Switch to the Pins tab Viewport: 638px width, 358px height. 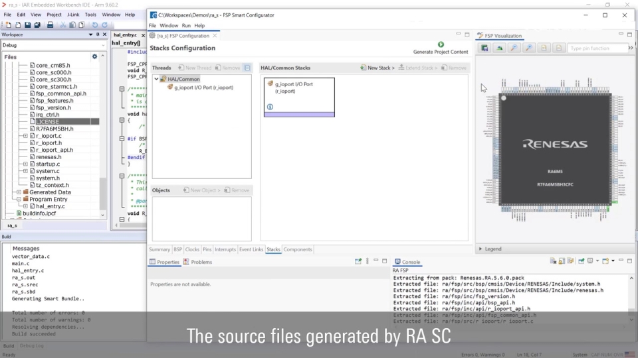207,249
